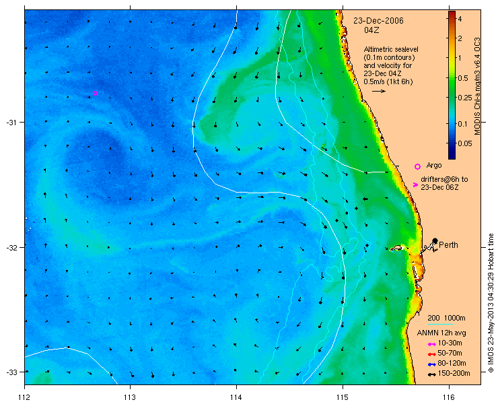Click the color bar value '1'
Screen dimensions: 498x404
coord(459,58)
